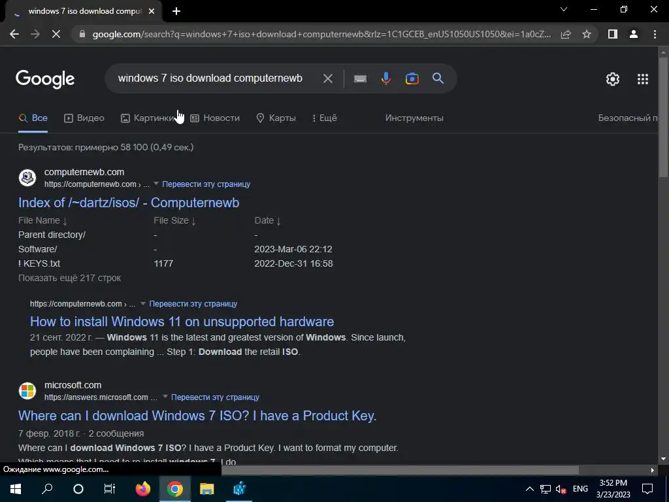Select the Все results tab

coord(33,118)
